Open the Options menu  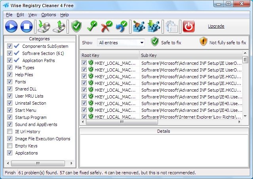tap(49, 15)
